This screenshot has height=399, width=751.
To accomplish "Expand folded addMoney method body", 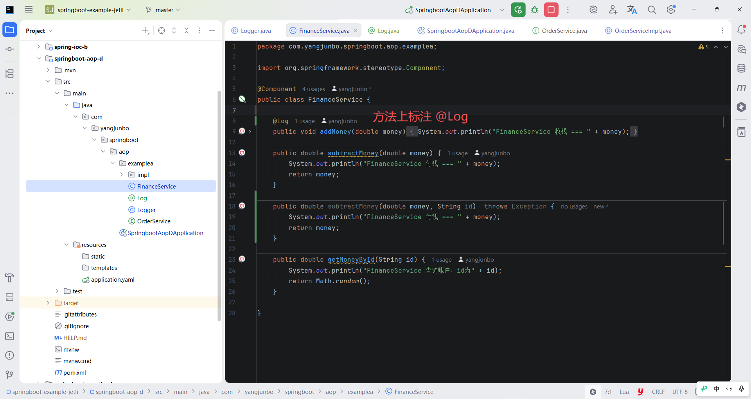I will pos(250,131).
